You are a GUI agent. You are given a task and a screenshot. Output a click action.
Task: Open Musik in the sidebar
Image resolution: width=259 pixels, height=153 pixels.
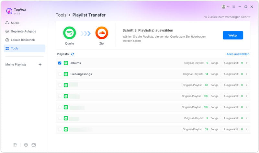15,23
